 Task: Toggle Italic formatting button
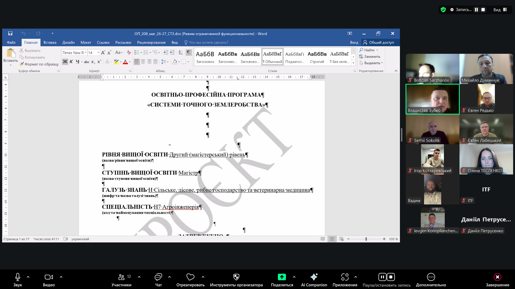tap(71, 62)
